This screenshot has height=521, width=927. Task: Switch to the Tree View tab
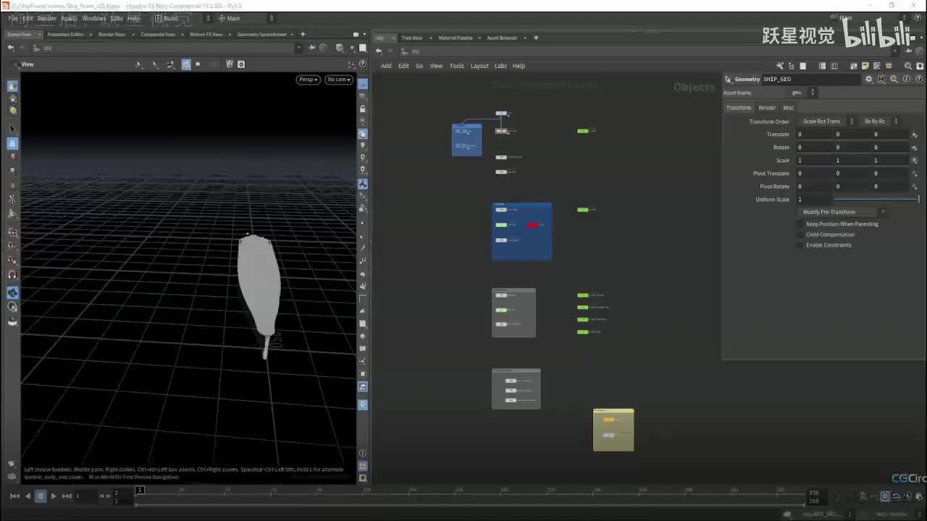[411, 38]
